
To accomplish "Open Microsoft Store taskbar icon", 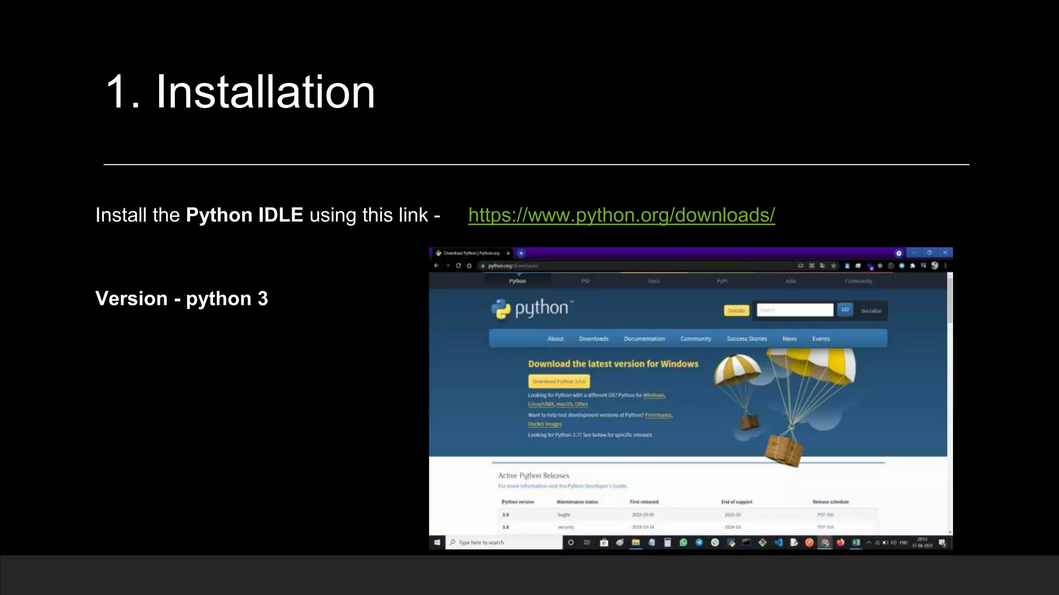I will point(604,542).
